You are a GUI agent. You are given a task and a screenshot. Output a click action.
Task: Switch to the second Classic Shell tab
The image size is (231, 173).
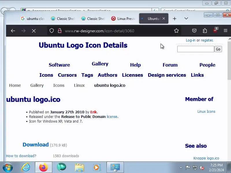pos(93,18)
